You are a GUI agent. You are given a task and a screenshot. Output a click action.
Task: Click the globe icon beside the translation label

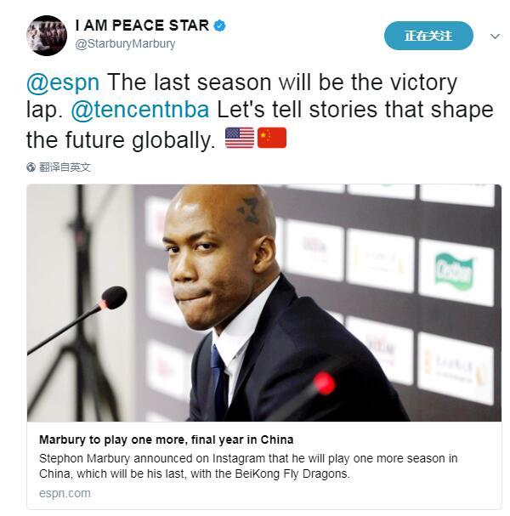31,167
